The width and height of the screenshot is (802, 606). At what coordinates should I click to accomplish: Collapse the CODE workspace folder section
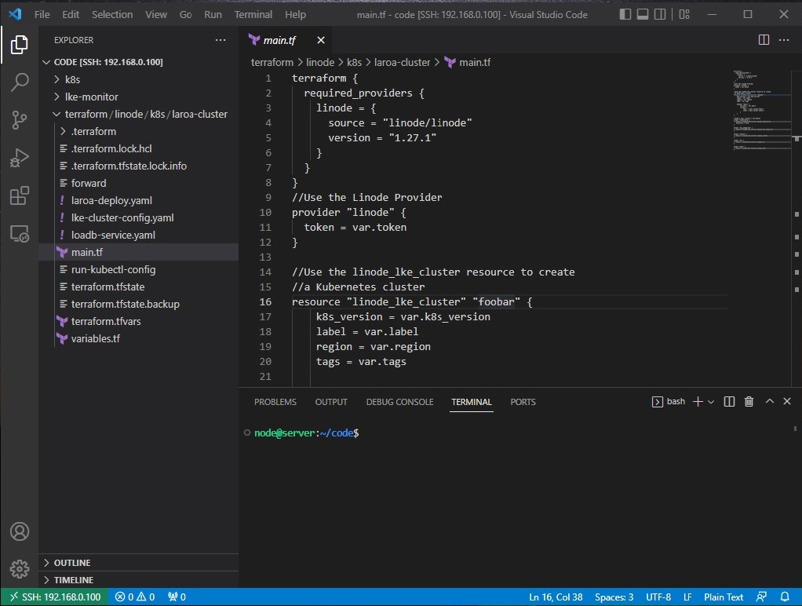(x=139, y=62)
